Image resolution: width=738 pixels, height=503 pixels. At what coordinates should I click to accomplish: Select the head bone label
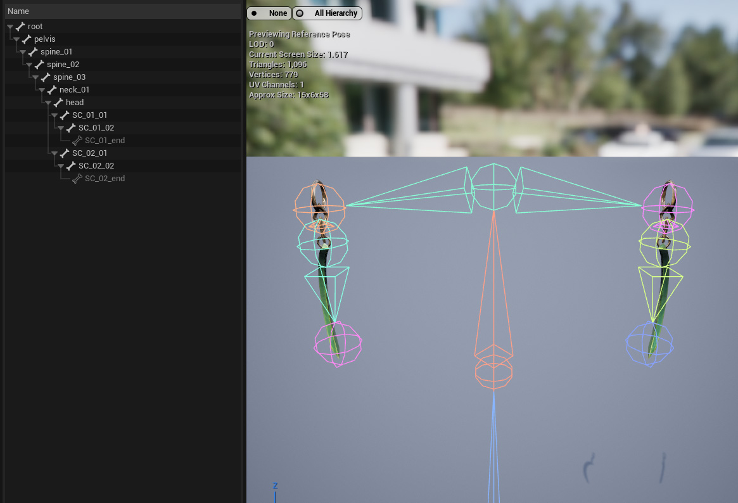75,103
